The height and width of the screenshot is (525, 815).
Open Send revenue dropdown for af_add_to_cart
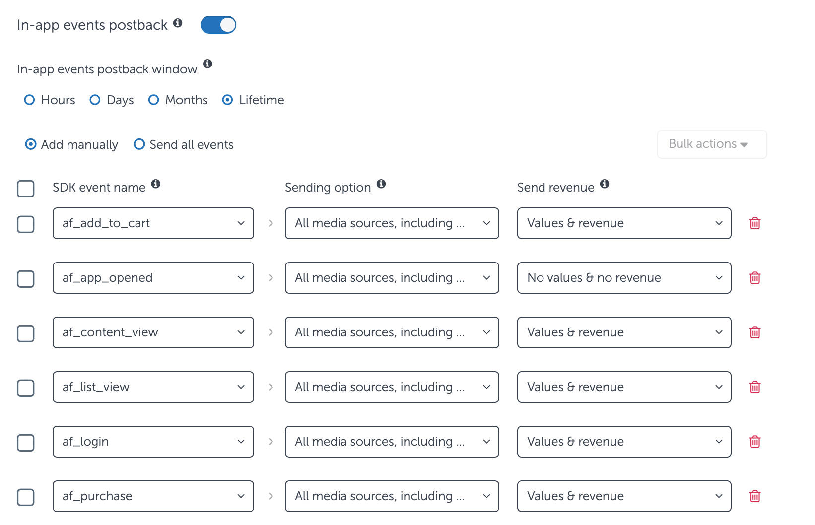pos(624,223)
